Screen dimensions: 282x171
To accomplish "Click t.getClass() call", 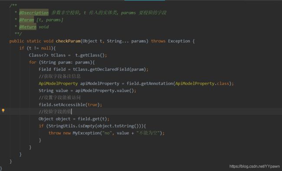I will [x=90, y=55].
